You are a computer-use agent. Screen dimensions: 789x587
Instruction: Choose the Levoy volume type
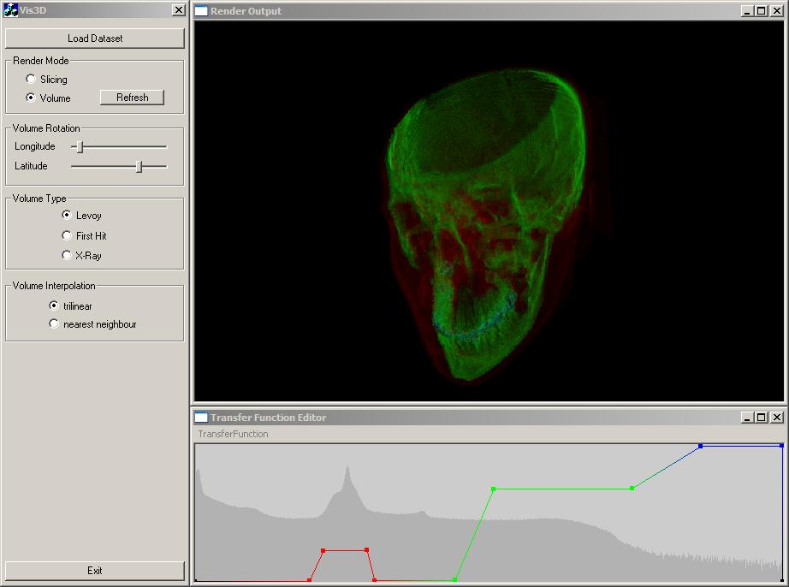pos(67,215)
